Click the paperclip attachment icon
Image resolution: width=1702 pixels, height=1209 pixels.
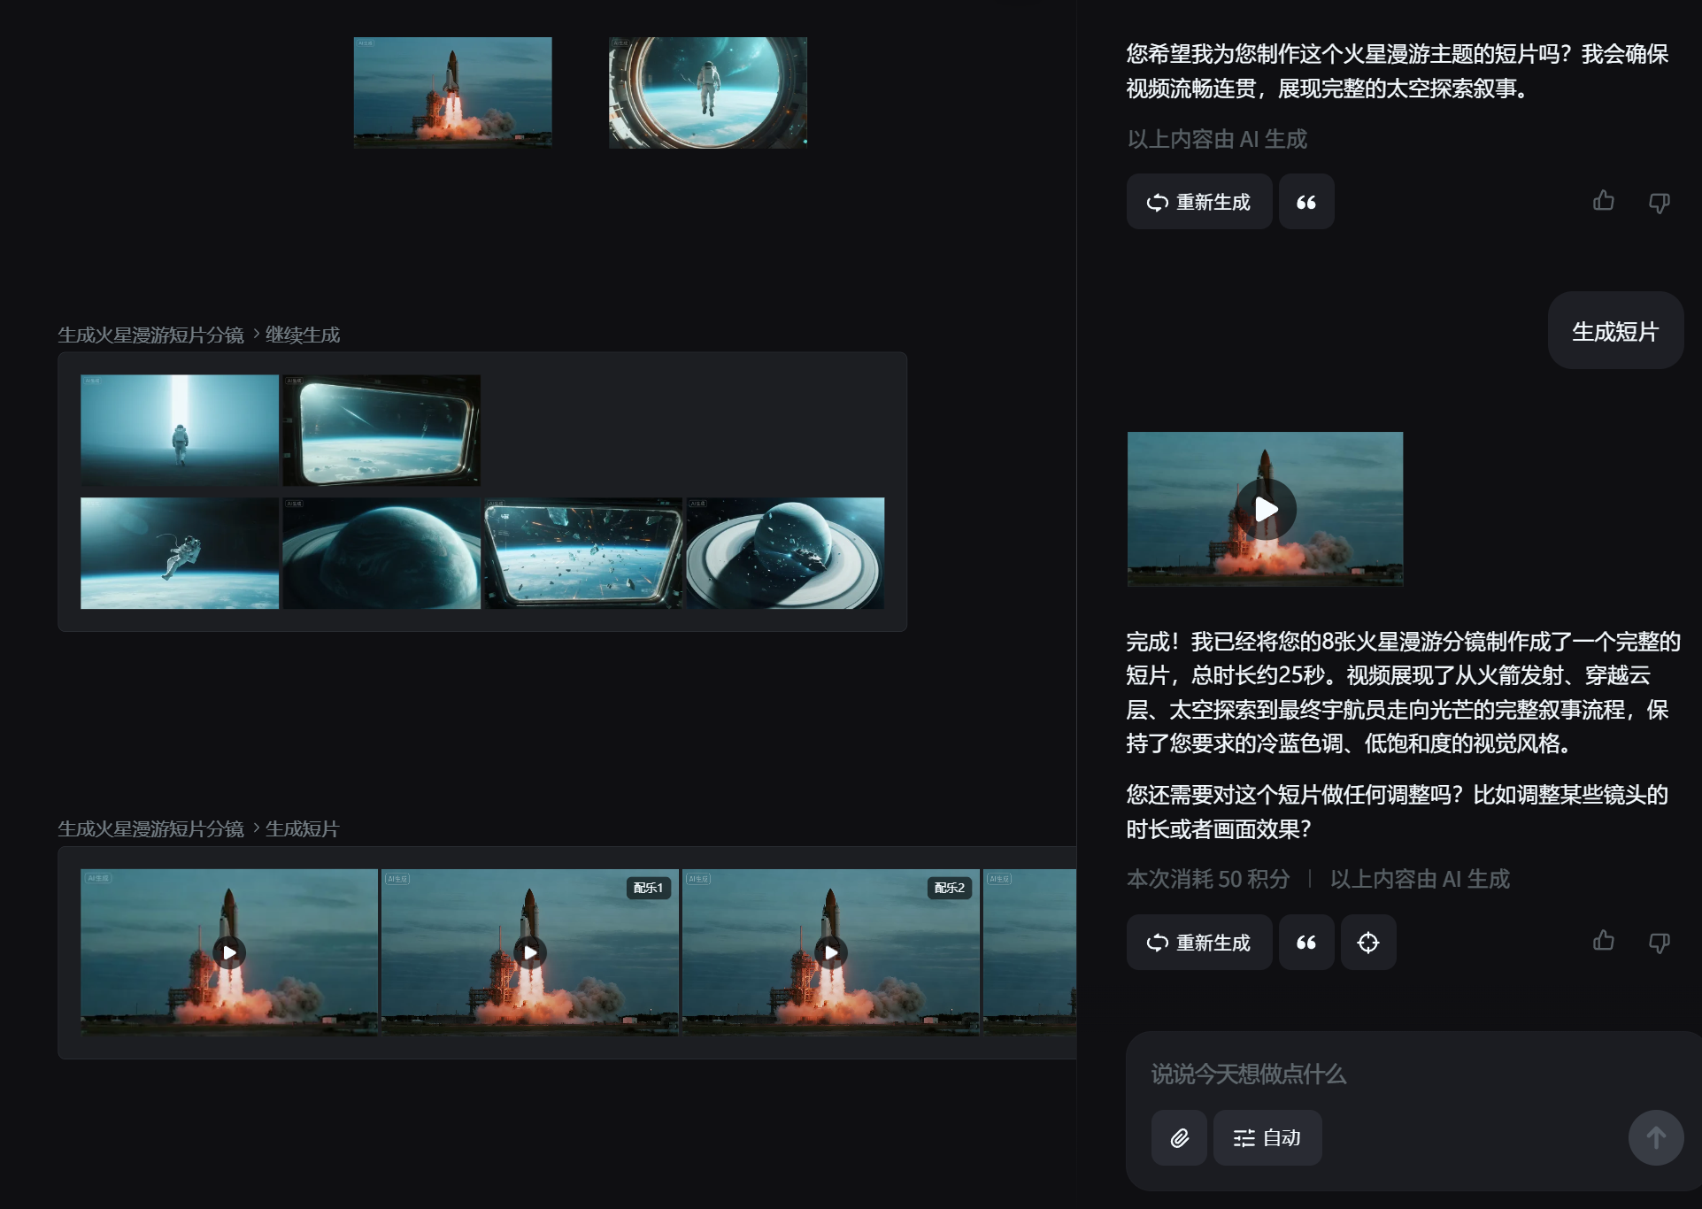[1179, 1138]
